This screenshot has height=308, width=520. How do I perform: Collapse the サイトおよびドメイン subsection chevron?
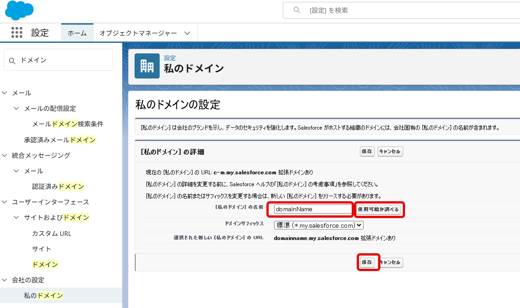click(16, 217)
